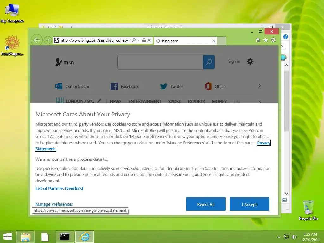Screen dimensions: 324x243
Task: Open the ENTERTAINMENT menu item
Action: 145,101
